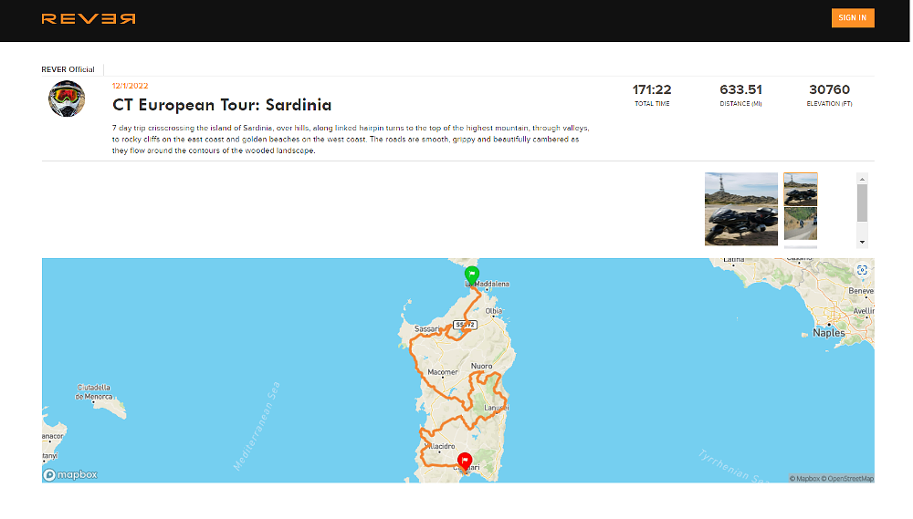Toggle the map fullscreen icon
Image resolution: width=913 pixels, height=519 pixels.
[x=863, y=270]
